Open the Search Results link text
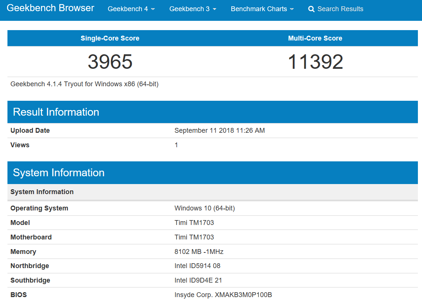The height and width of the screenshot is (306, 422). pyautogui.click(x=340, y=9)
